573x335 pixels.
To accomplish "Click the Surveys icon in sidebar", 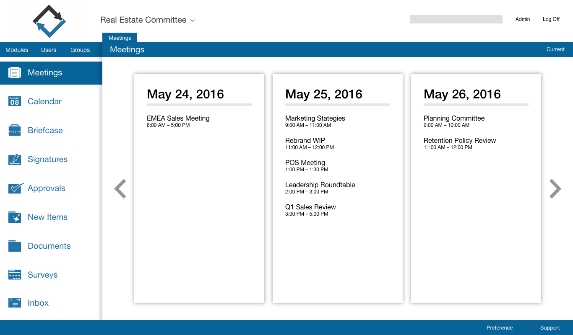I will tap(15, 275).
